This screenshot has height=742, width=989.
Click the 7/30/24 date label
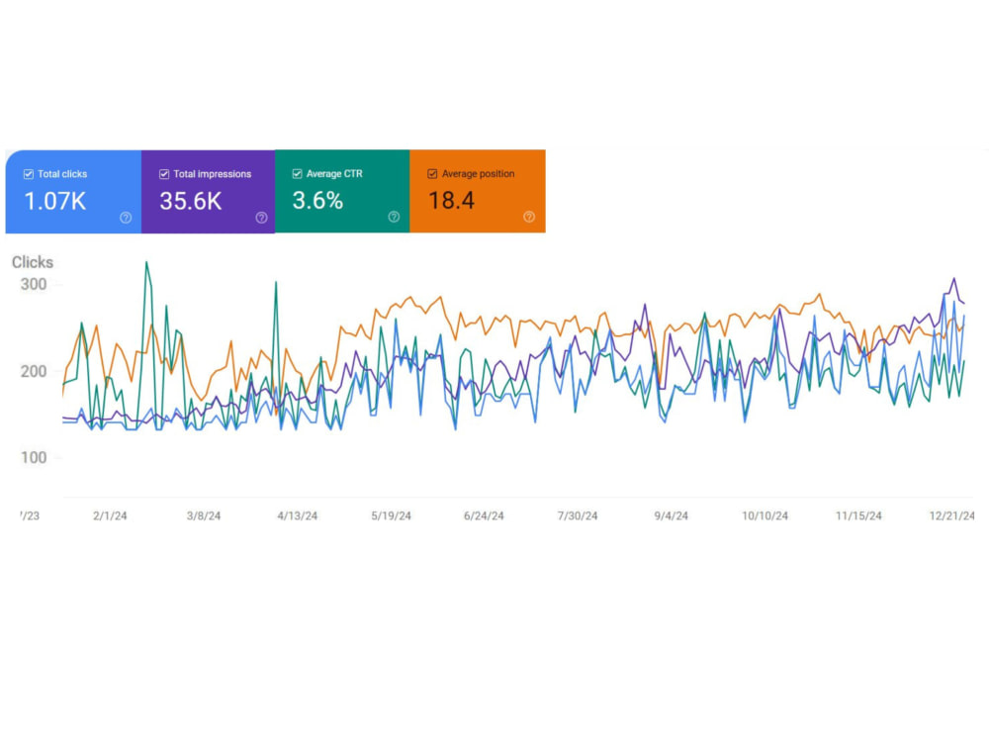point(578,516)
